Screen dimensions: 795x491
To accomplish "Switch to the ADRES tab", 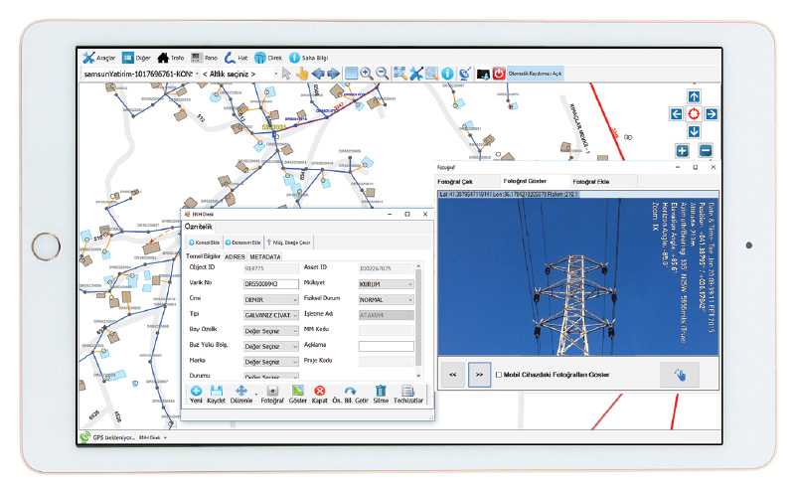I will coord(235,257).
